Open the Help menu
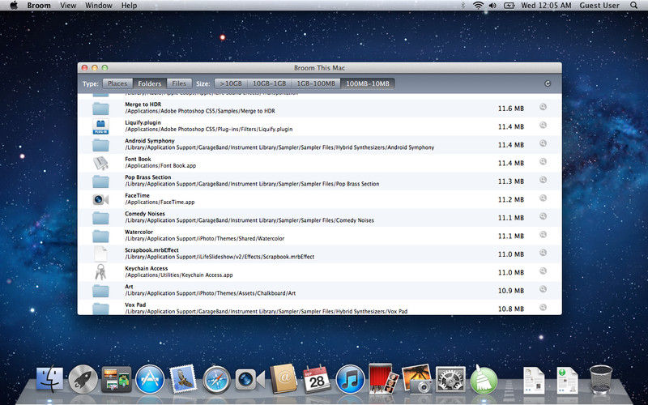This screenshot has width=648, height=405. 129,6
